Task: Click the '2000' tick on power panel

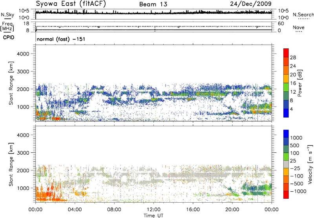Action: click(x=23, y=89)
